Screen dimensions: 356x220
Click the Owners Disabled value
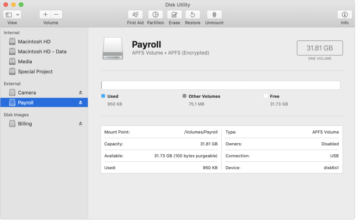(x=330, y=144)
